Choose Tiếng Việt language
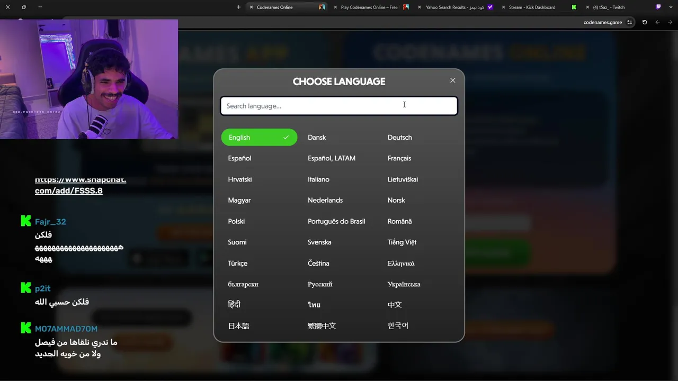 click(x=402, y=242)
